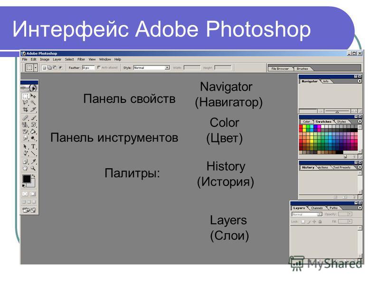Open the Brushes tab in palette well
380x285 pixels.
coord(302,69)
